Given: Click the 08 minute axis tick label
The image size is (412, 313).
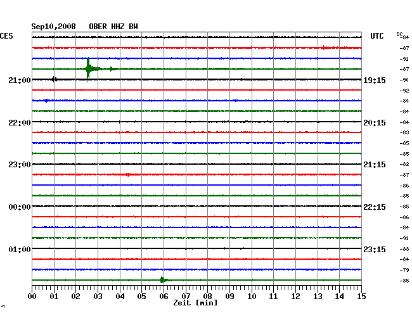Looking at the screenshot, I should (207, 296).
